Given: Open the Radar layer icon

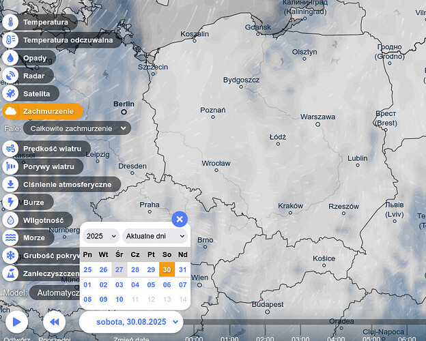Looking at the screenshot, I should tap(11, 76).
